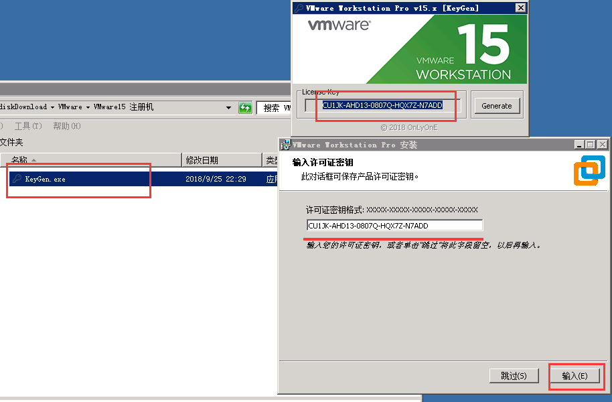Screen dimensions: 612x402
Task: Sort by 修改日期 column header
Action: (222, 159)
